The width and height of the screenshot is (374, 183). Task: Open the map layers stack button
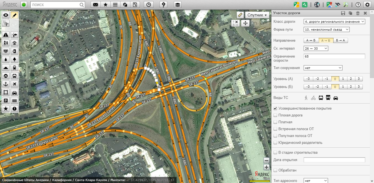178,5
